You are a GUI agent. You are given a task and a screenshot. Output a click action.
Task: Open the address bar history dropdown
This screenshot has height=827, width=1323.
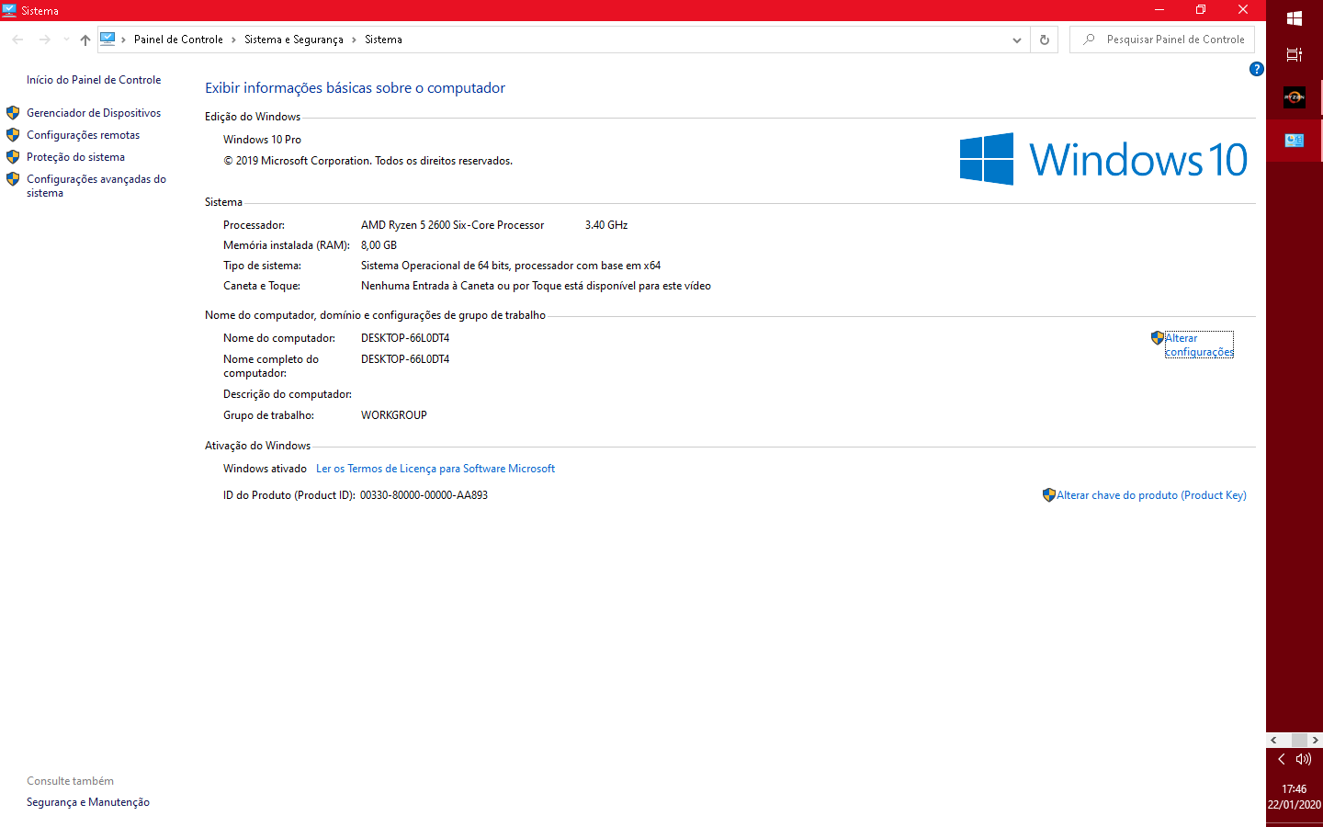[x=1016, y=40]
